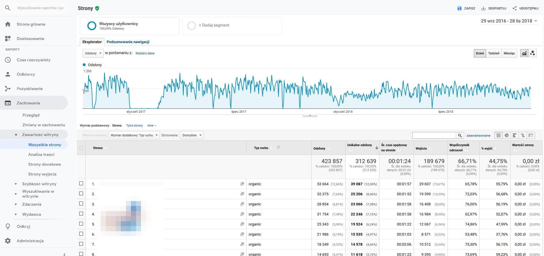Click the EKSPORTUJ export icon

click(x=483, y=8)
